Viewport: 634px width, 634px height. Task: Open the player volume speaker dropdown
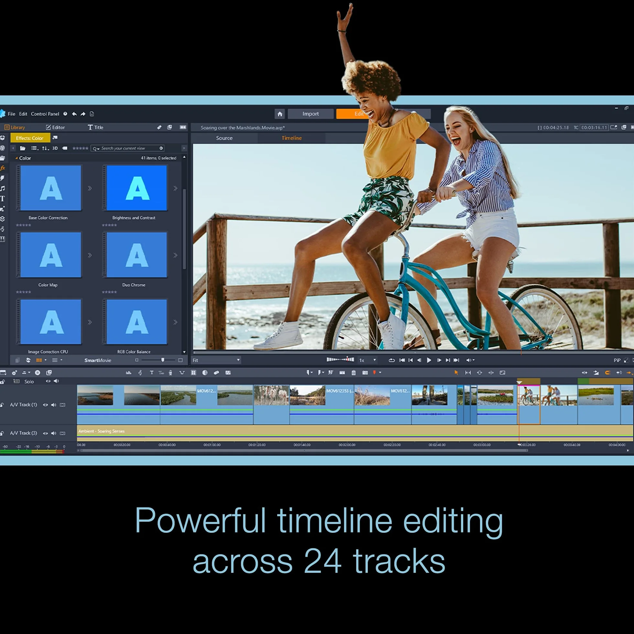click(470, 360)
